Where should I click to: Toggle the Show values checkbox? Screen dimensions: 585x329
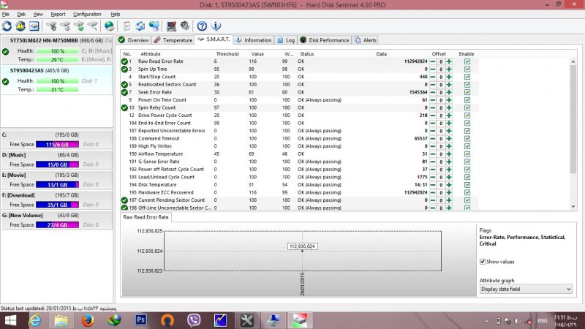click(x=483, y=262)
